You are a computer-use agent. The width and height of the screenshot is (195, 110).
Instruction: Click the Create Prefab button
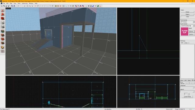coord(187,97)
